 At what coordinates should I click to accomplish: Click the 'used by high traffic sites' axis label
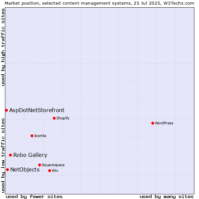click(3, 47)
